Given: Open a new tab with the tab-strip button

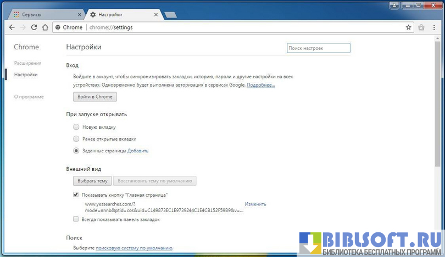Looking at the screenshot, I should pos(170,14).
